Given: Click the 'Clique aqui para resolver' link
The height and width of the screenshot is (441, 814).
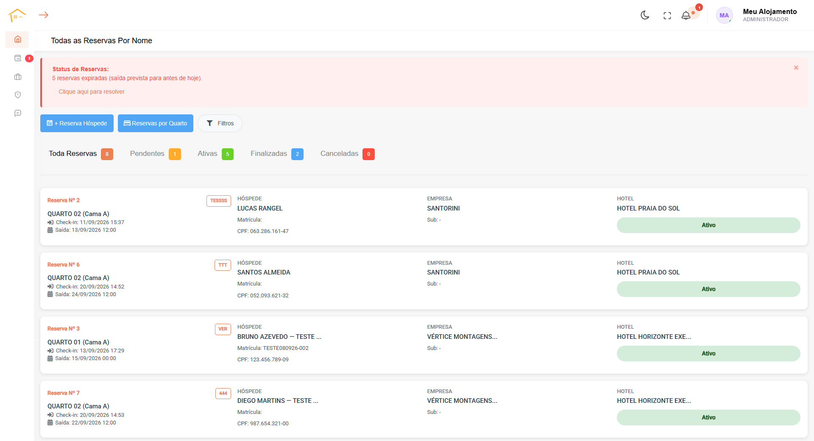Looking at the screenshot, I should (92, 92).
